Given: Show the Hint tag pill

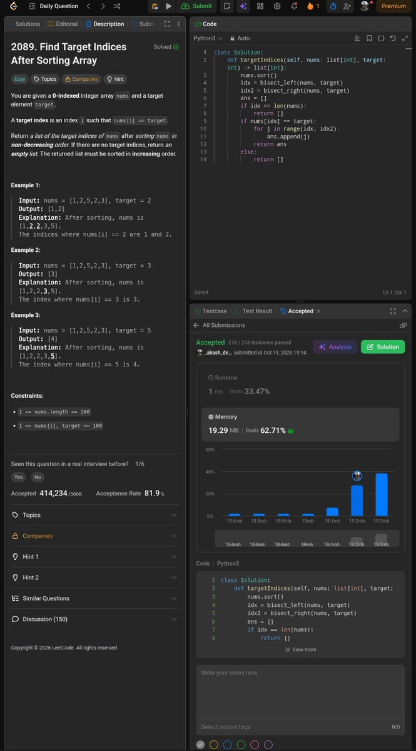Looking at the screenshot, I should (114, 79).
